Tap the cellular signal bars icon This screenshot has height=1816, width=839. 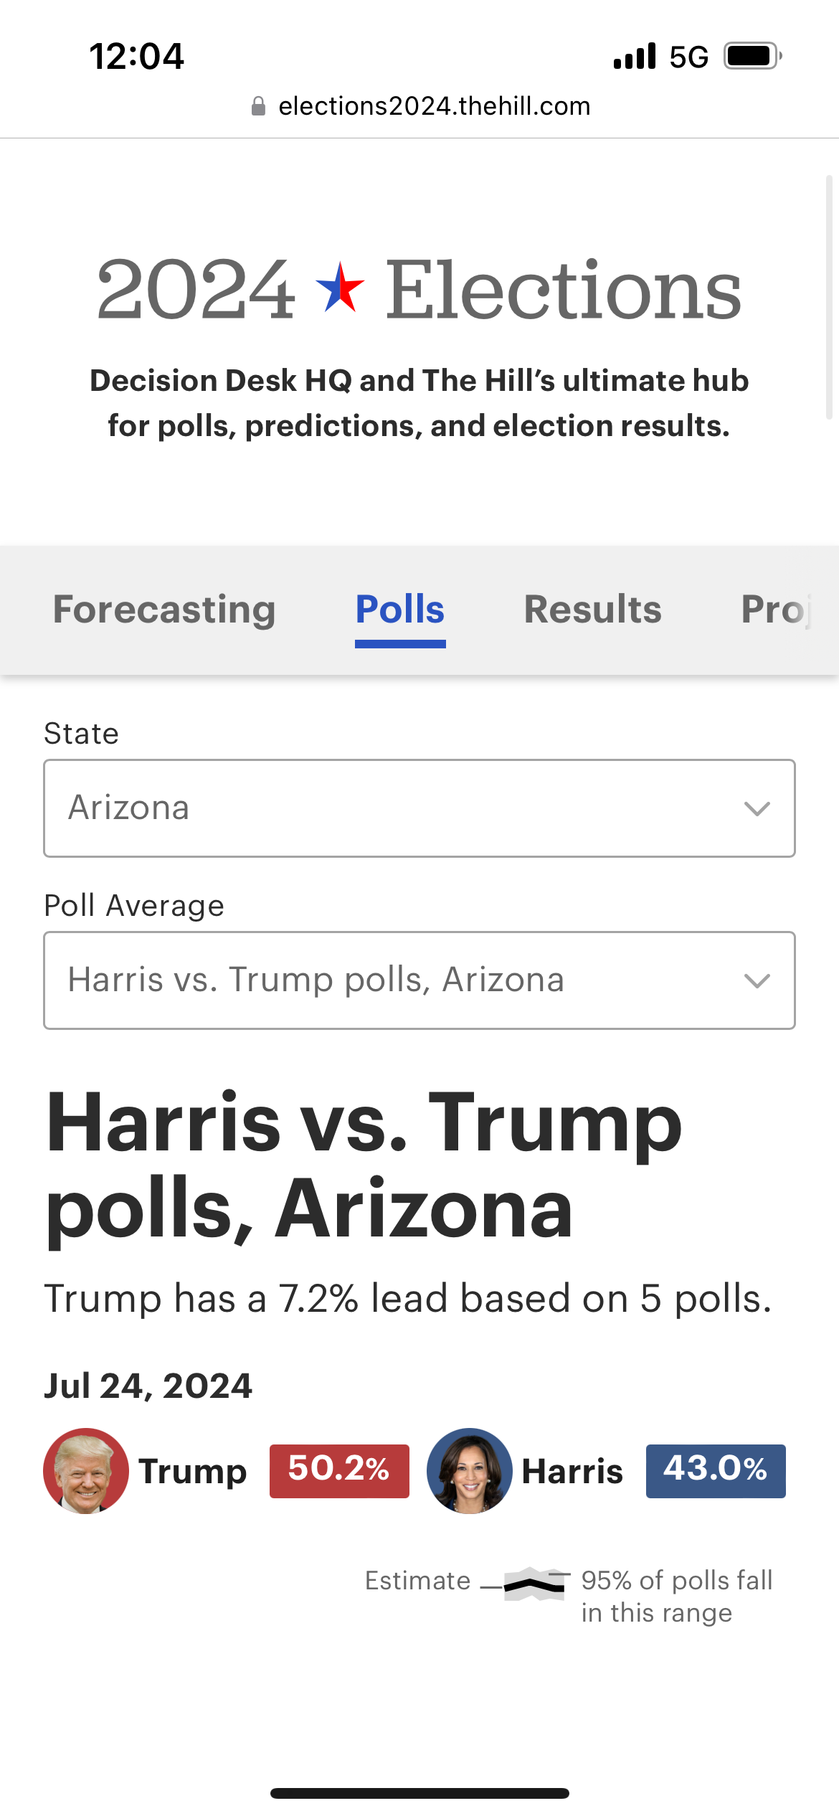tap(635, 56)
